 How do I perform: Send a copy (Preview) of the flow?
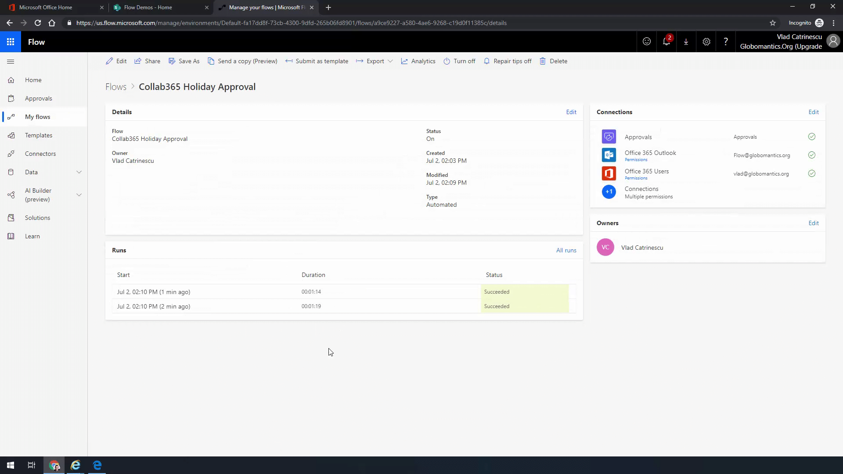[242, 61]
